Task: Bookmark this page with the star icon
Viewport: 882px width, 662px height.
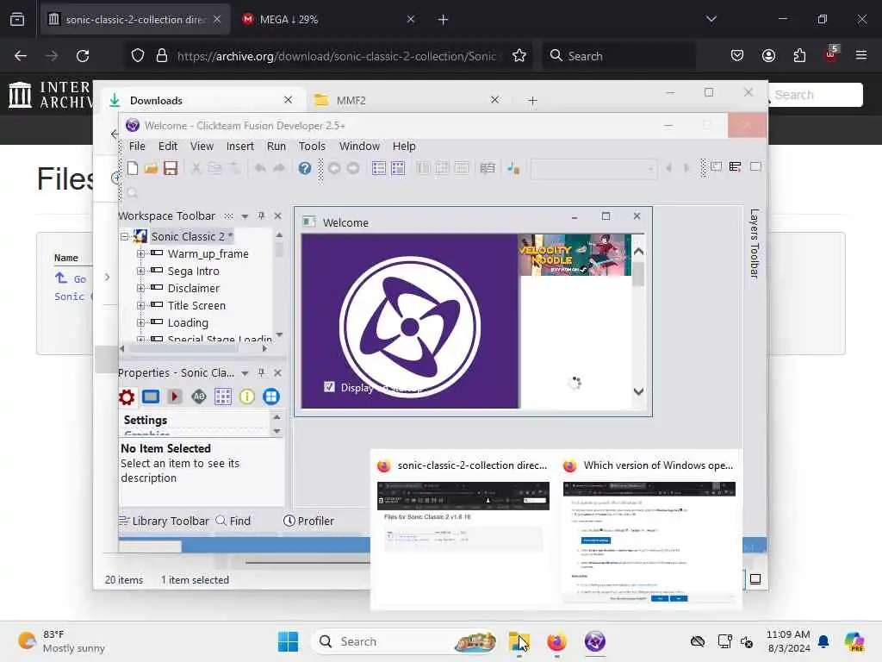Action: click(x=519, y=56)
